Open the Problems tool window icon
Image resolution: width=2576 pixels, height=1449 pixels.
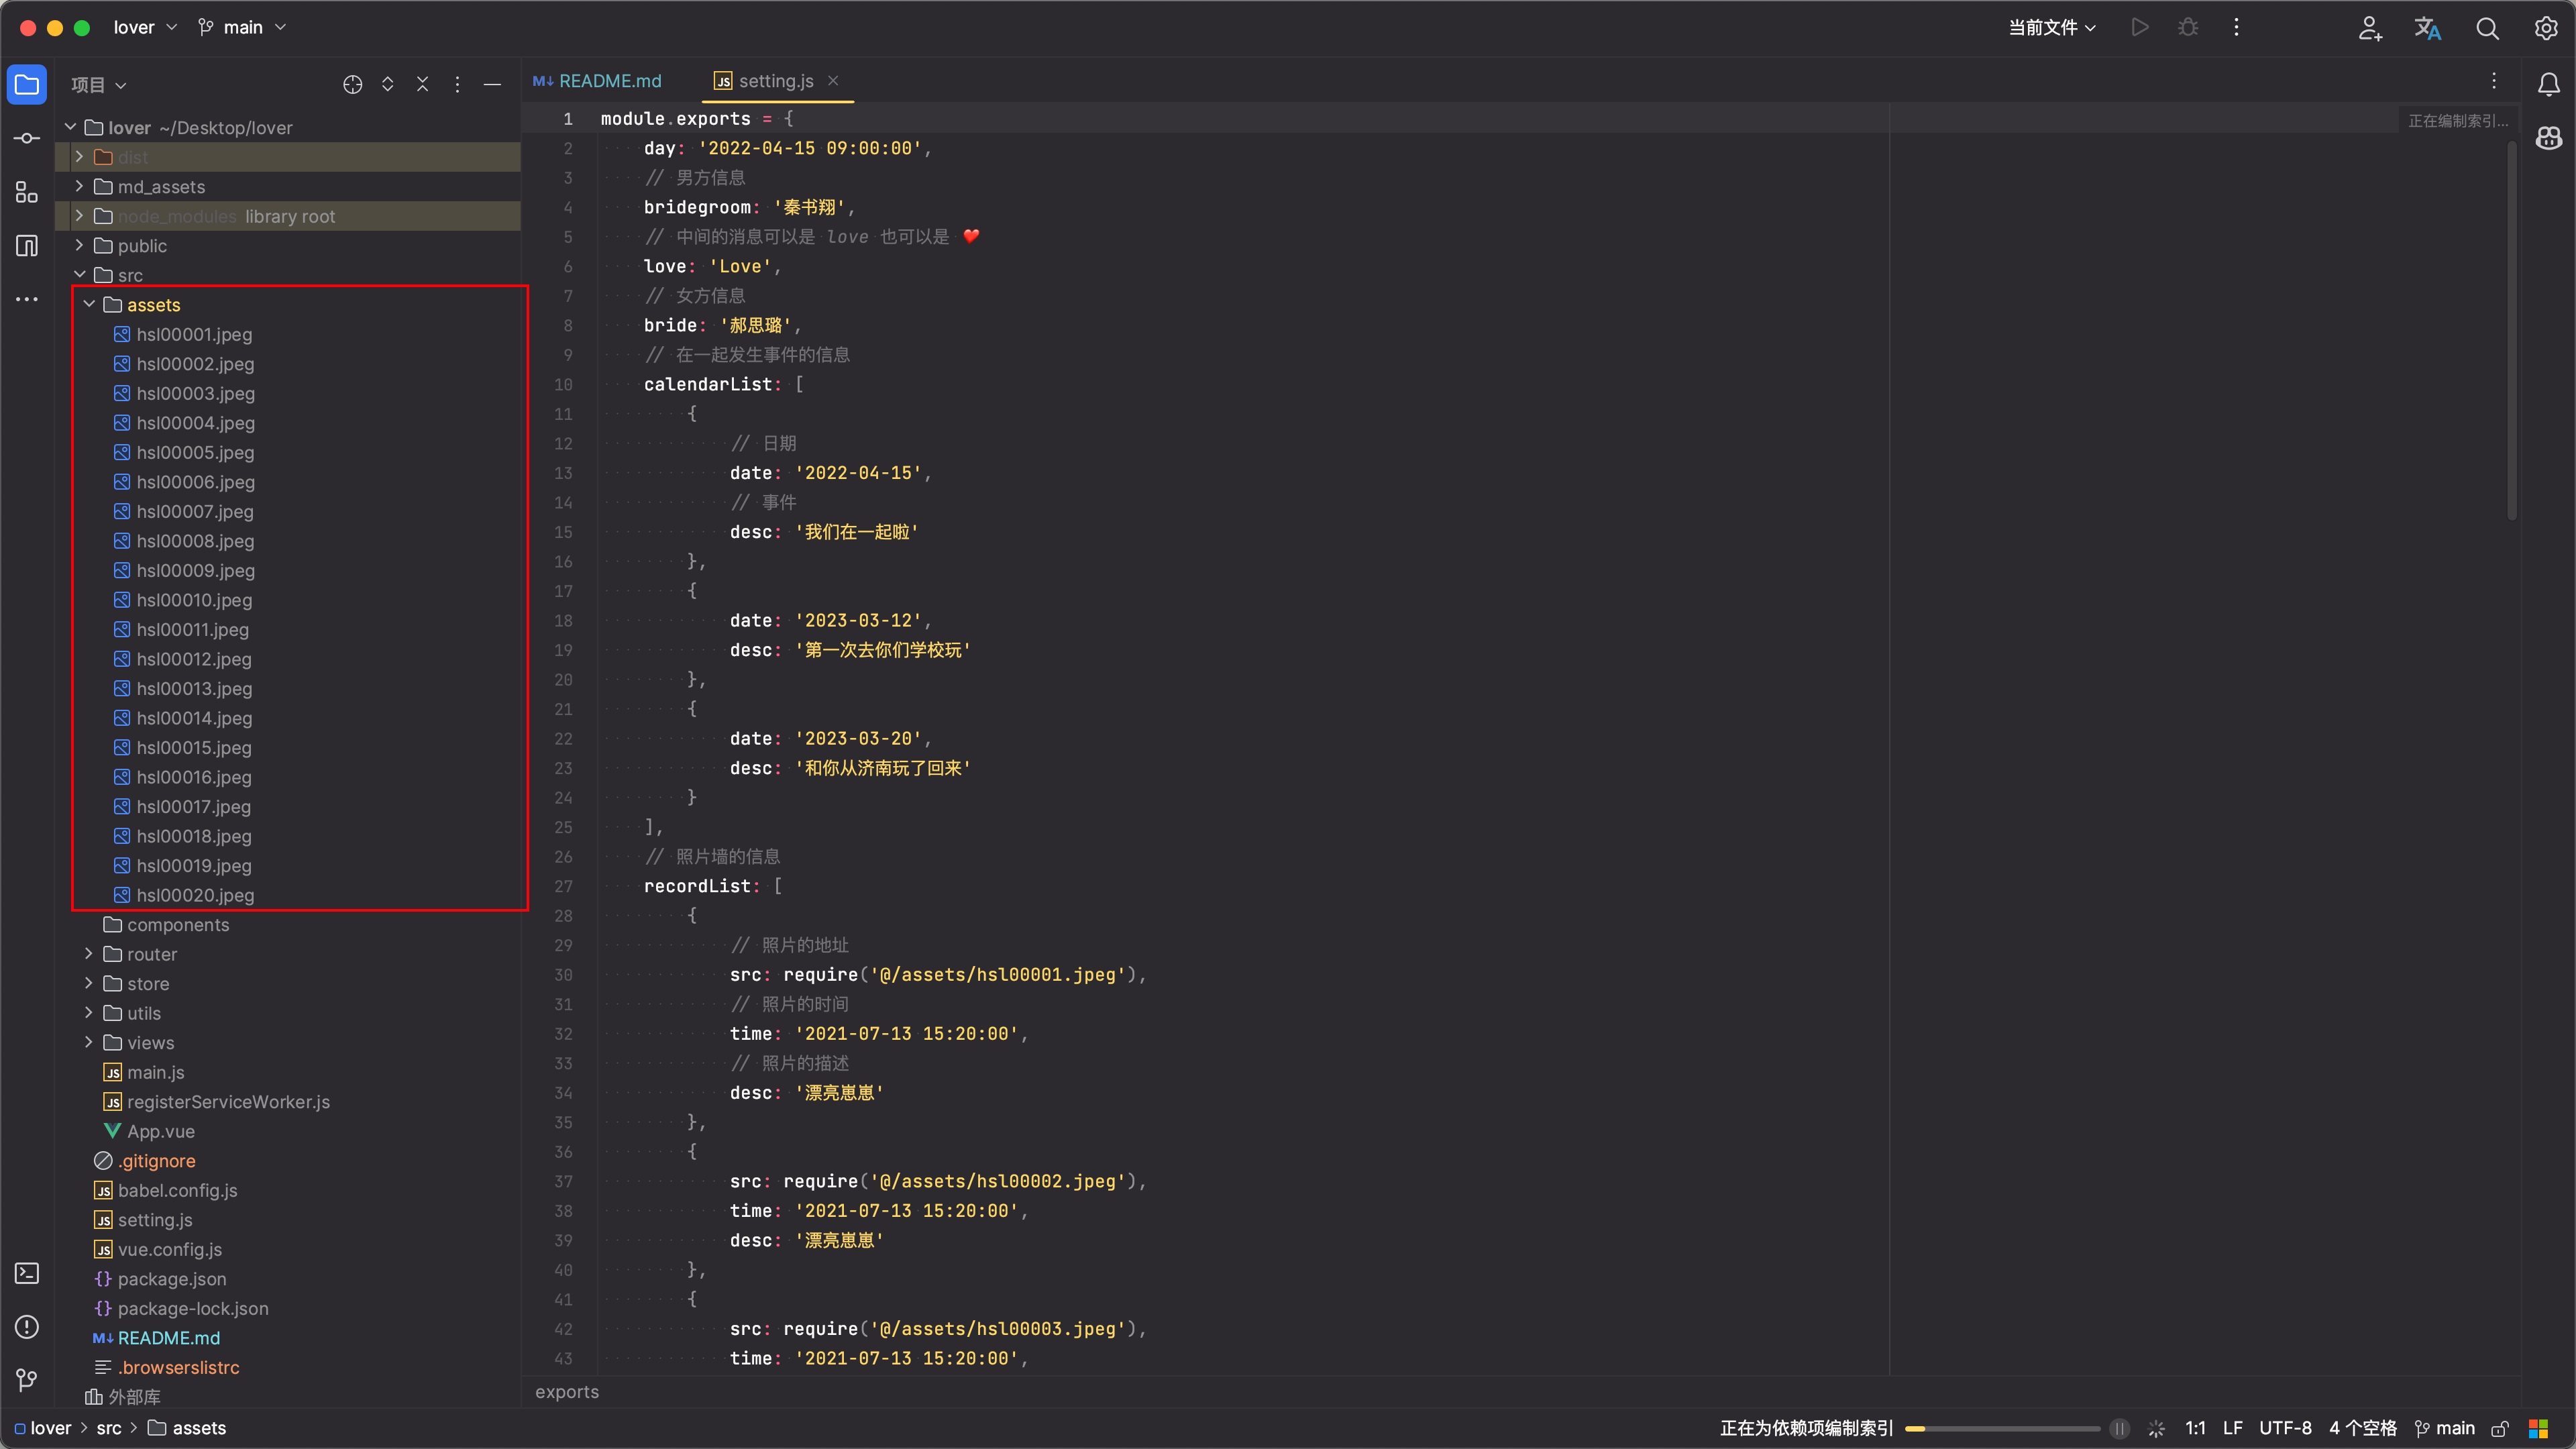pos(27,1327)
